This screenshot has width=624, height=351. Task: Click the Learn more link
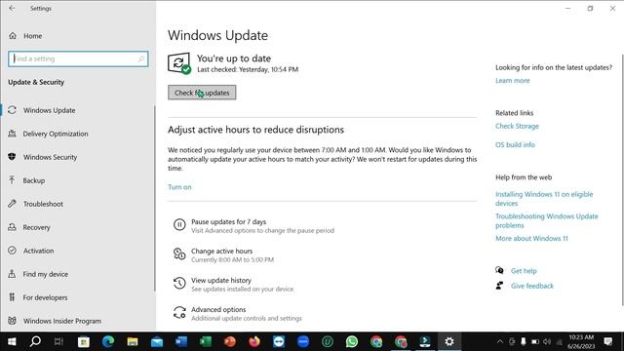click(x=513, y=81)
